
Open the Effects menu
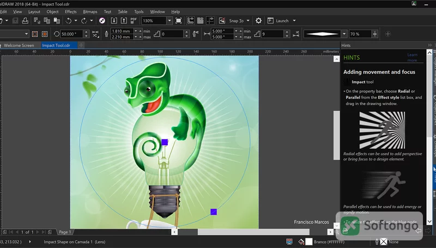coord(71,11)
